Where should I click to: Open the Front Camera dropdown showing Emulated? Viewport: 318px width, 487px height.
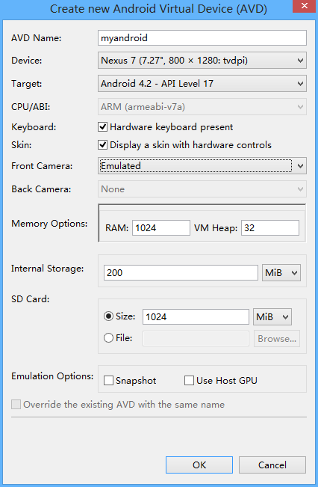(x=202, y=165)
